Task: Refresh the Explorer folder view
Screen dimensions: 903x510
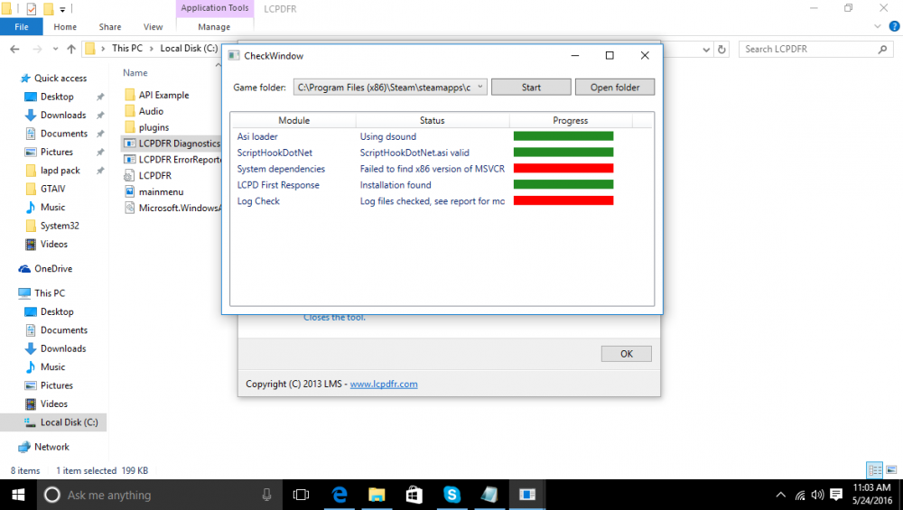Action: 721,50
